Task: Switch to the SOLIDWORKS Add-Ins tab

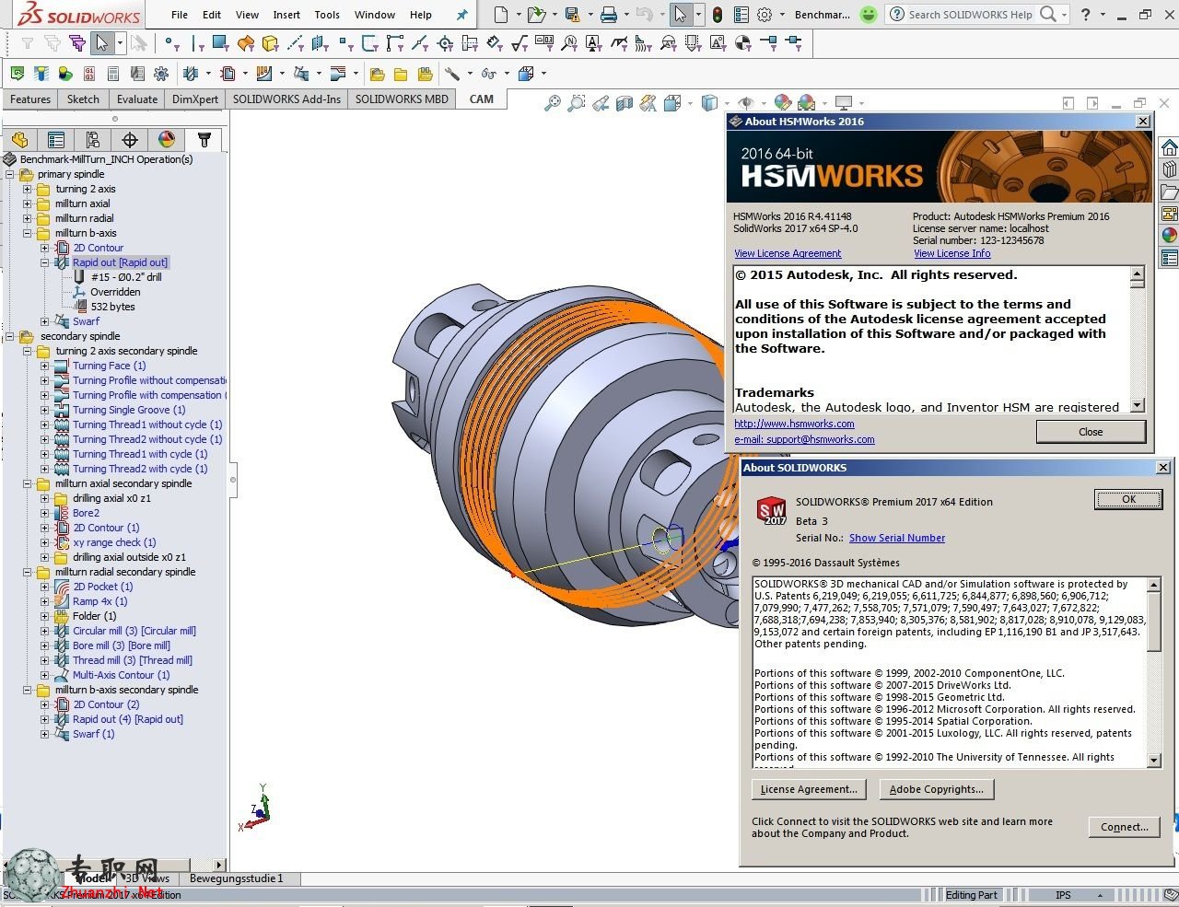Action: 286,99
